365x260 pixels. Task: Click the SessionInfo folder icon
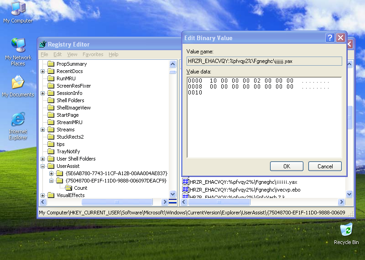click(x=51, y=93)
